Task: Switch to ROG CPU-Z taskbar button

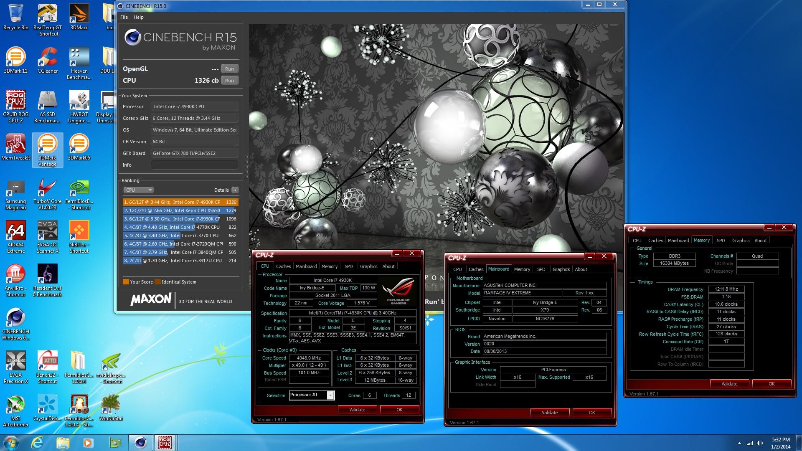Action: (165, 442)
